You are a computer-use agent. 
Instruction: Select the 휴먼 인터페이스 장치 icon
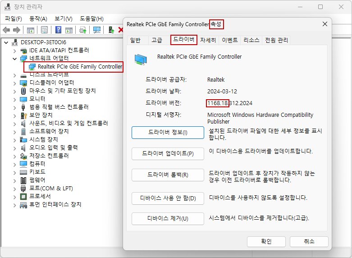(23, 205)
